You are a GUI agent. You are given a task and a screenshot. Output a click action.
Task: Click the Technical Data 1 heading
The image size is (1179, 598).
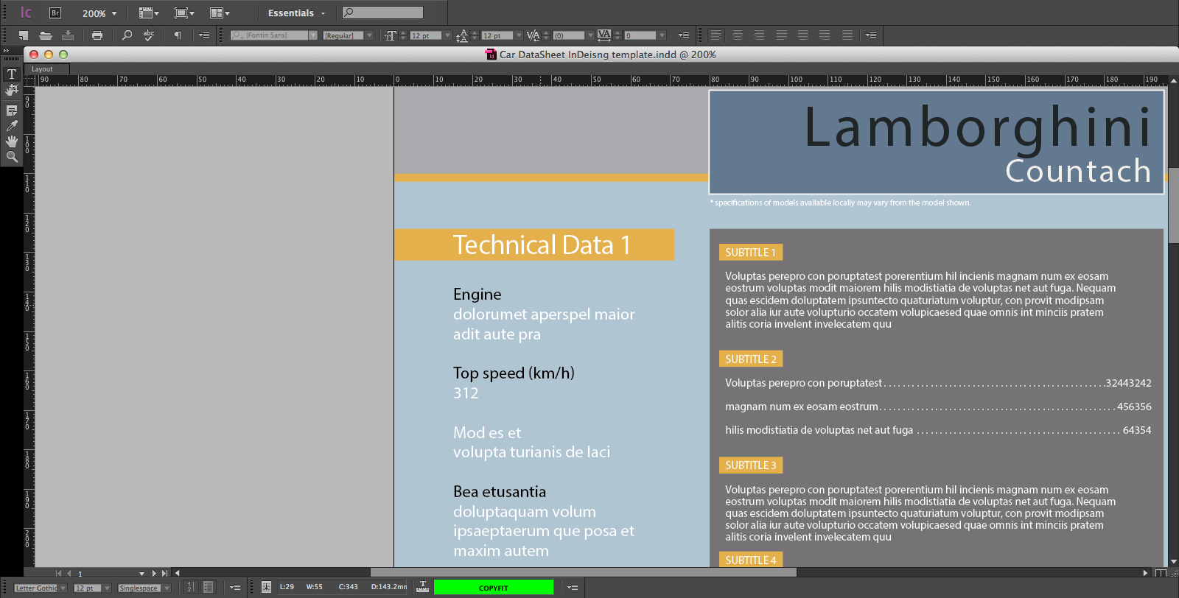[542, 245]
